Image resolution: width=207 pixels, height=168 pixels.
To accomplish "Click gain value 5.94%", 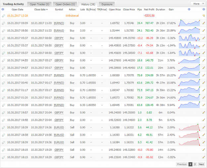I will [x=171, y=105].
